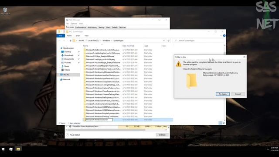279x157 pixels.
Task: Switch to Startup tab in Task Manager
Action: pyautogui.click(x=102, y=27)
